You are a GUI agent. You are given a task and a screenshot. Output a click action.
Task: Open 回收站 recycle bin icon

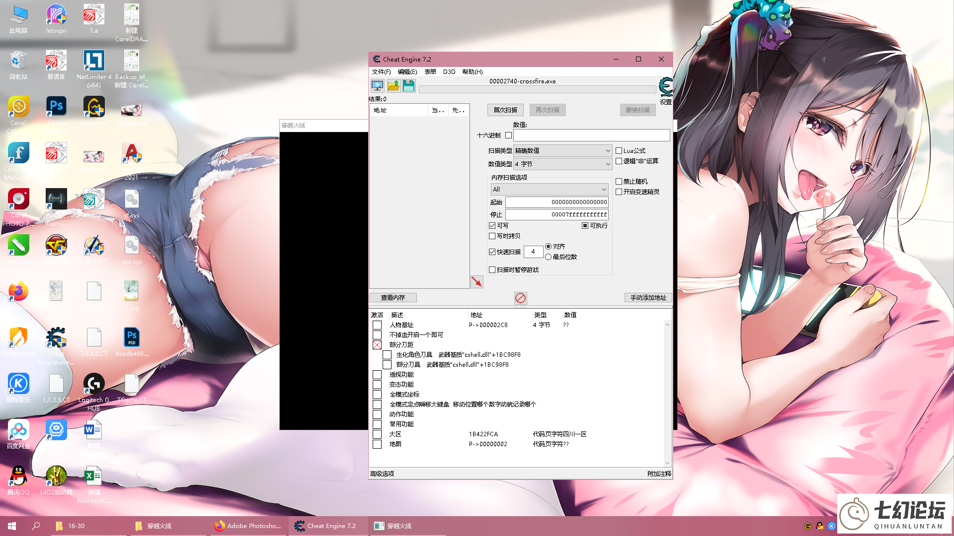coord(18,65)
